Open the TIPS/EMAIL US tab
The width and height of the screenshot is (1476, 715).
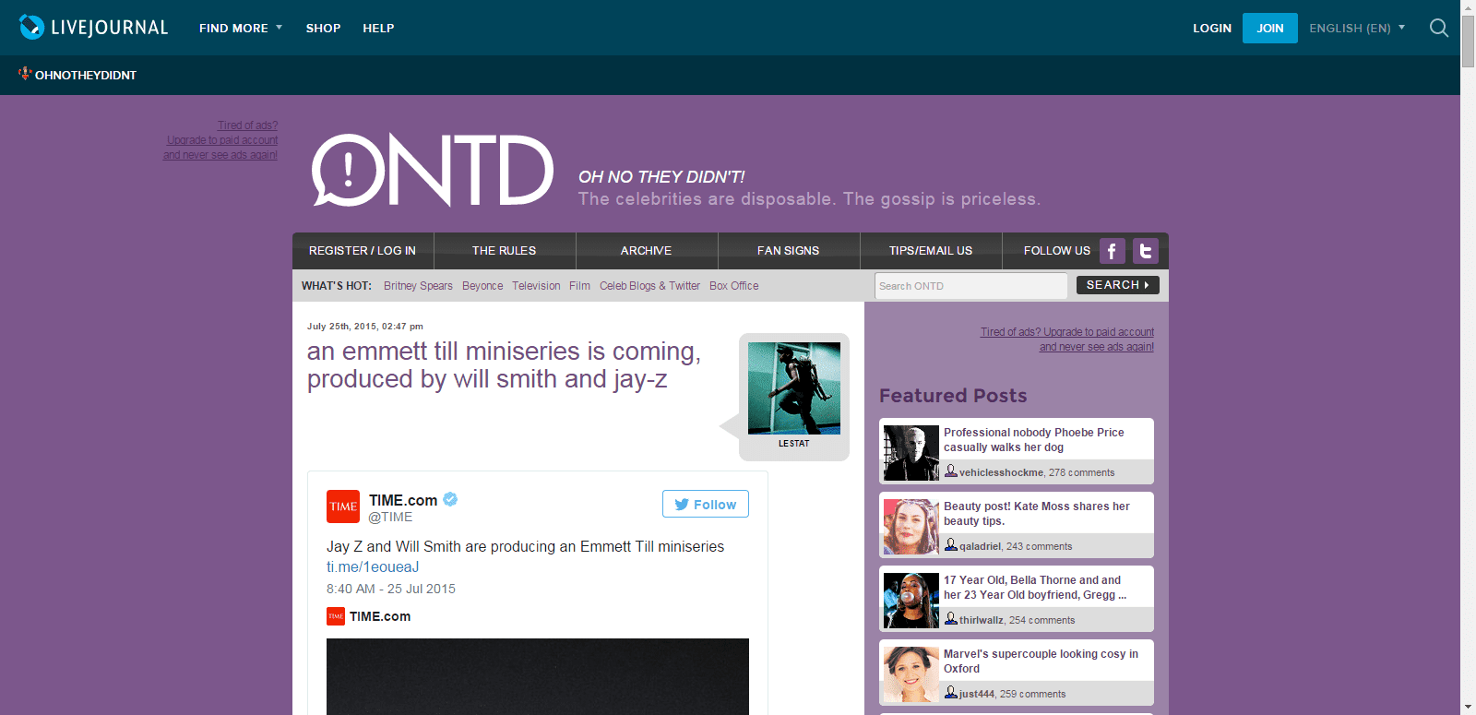[931, 251]
